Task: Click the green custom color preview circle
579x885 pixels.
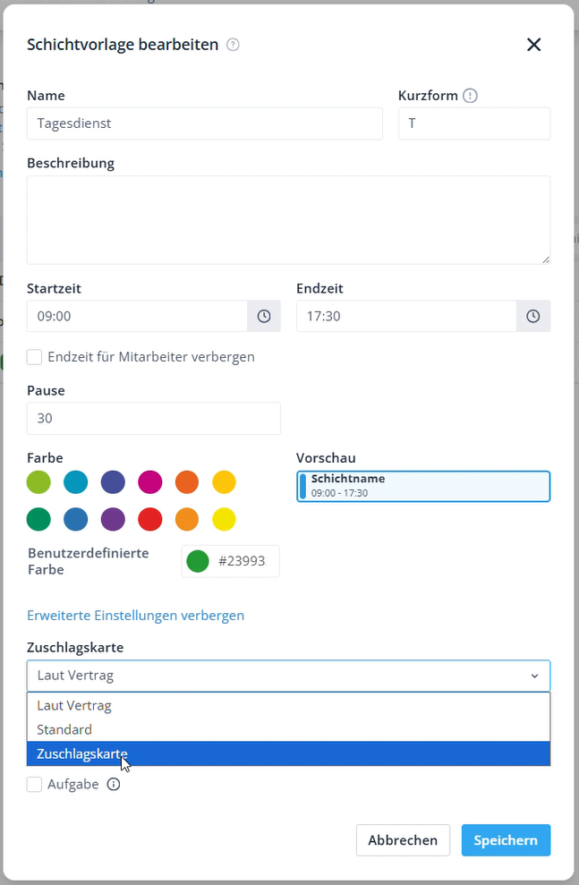Action: coord(198,562)
